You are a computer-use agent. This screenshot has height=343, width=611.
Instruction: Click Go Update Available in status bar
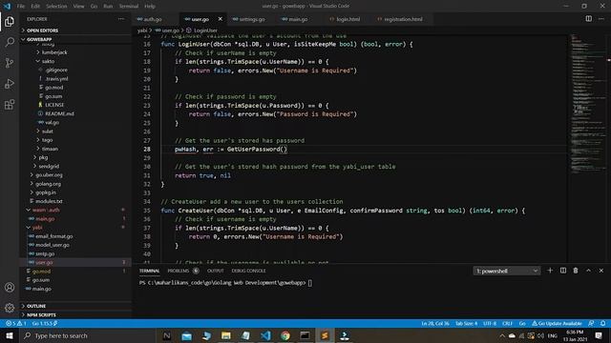[557, 323]
